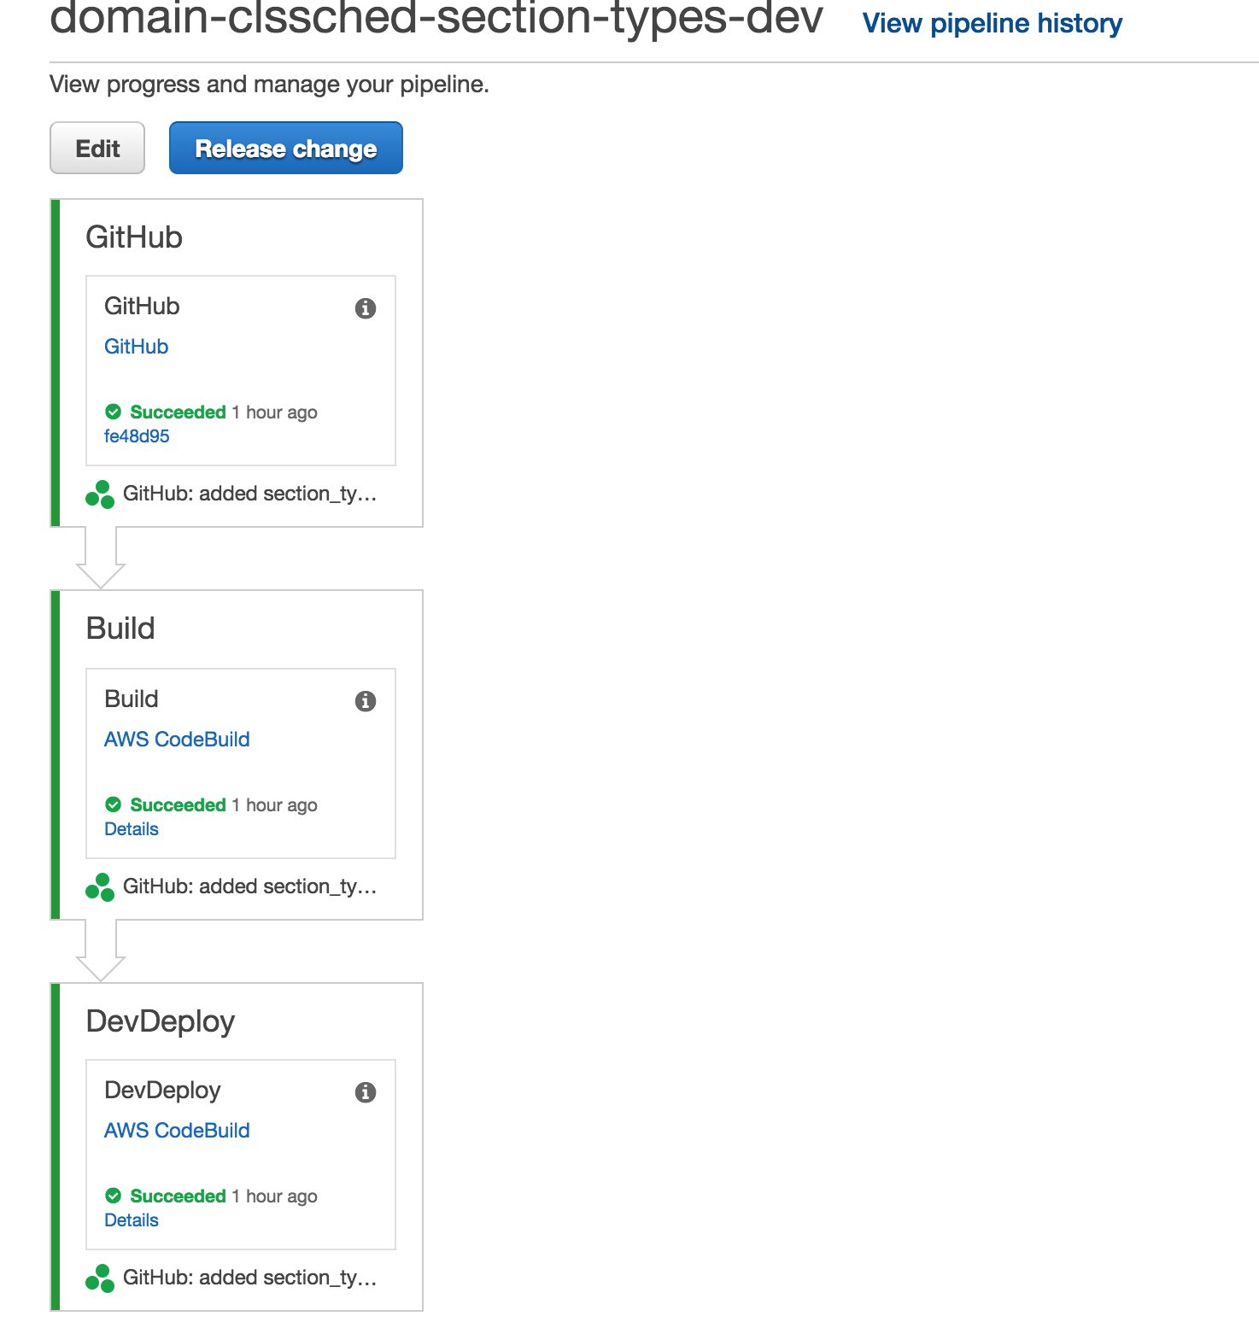Open Details link in Build action
1259x1322 pixels.
click(x=132, y=829)
